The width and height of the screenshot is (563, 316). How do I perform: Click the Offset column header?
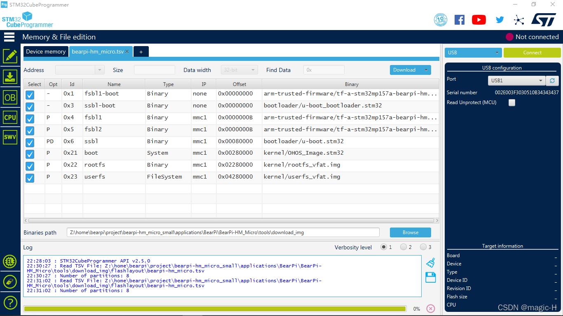(239, 84)
